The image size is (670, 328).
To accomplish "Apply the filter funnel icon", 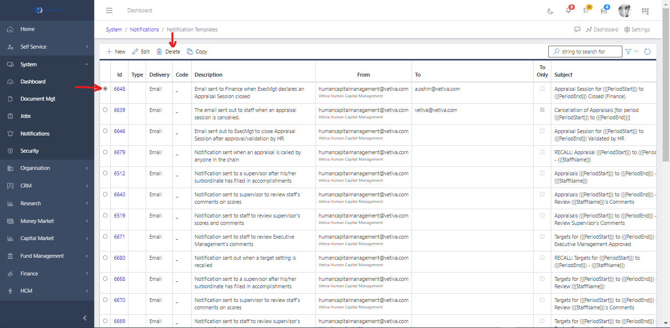I will (628, 51).
